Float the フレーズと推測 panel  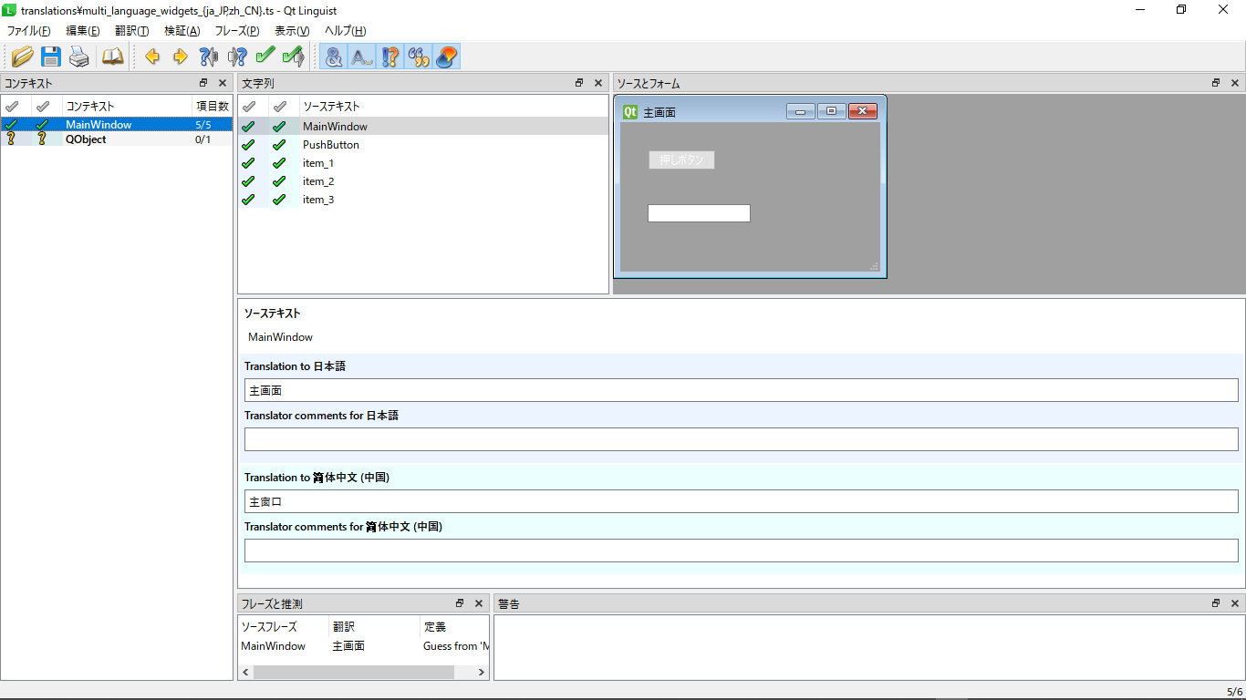(x=460, y=603)
